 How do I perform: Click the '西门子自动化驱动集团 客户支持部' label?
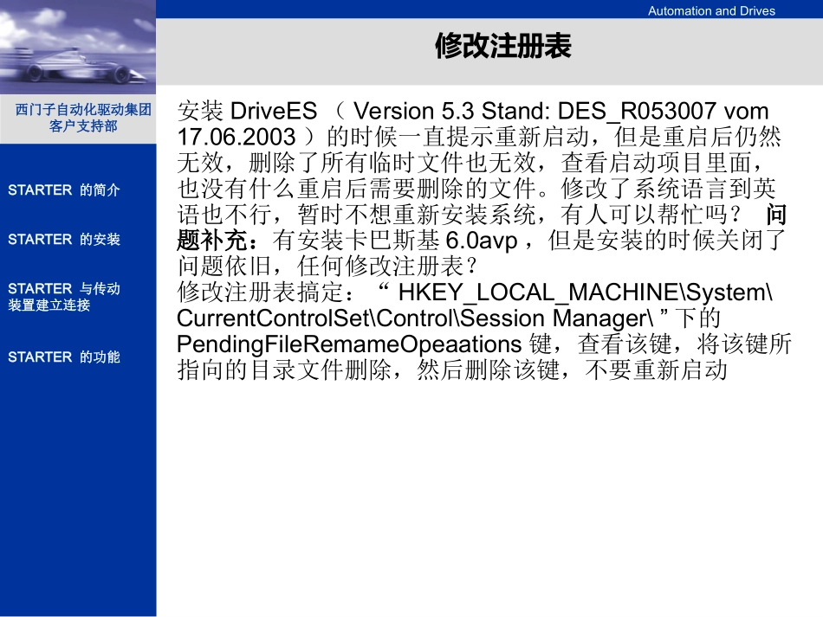(83, 118)
